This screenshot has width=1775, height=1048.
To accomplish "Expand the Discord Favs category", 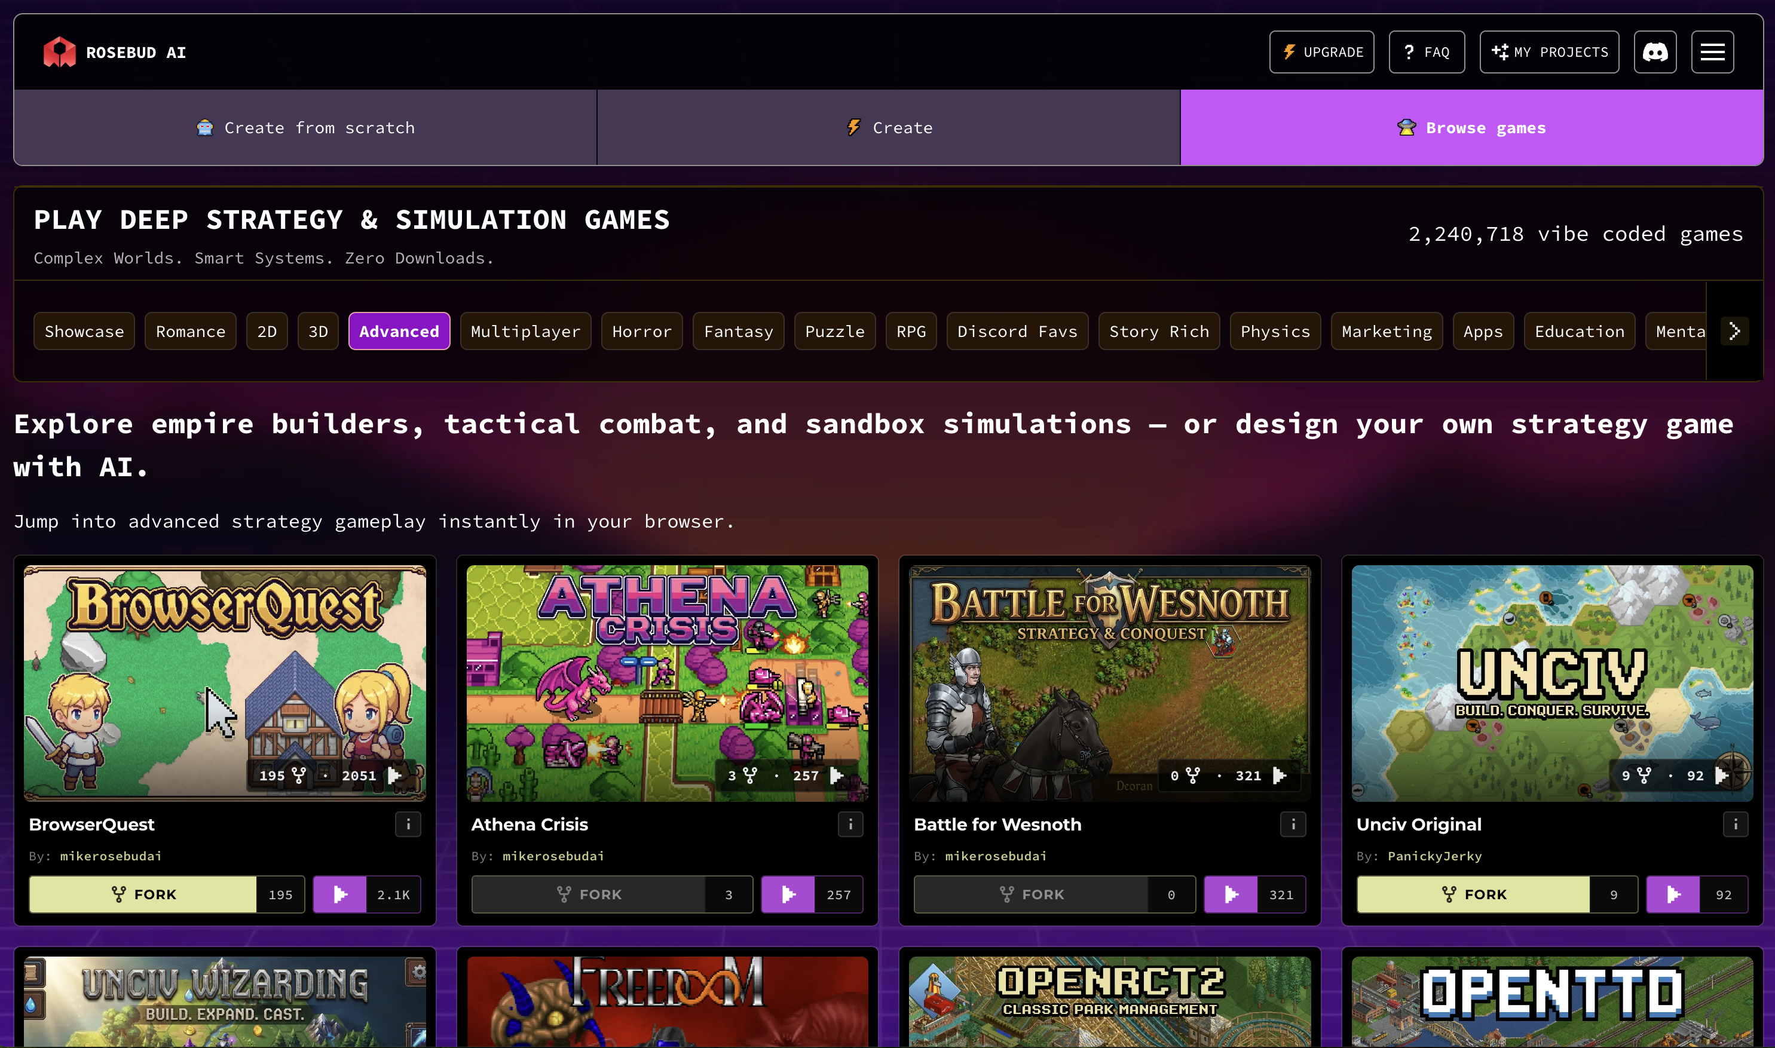I will [1017, 330].
